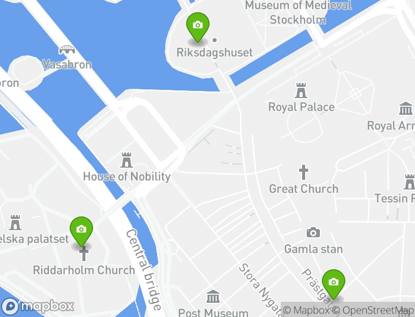This screenshot has height=317, width=415.
Task: Click the House of Nobility tower icon
Action: pyautogui.click(x=127, y=160)
